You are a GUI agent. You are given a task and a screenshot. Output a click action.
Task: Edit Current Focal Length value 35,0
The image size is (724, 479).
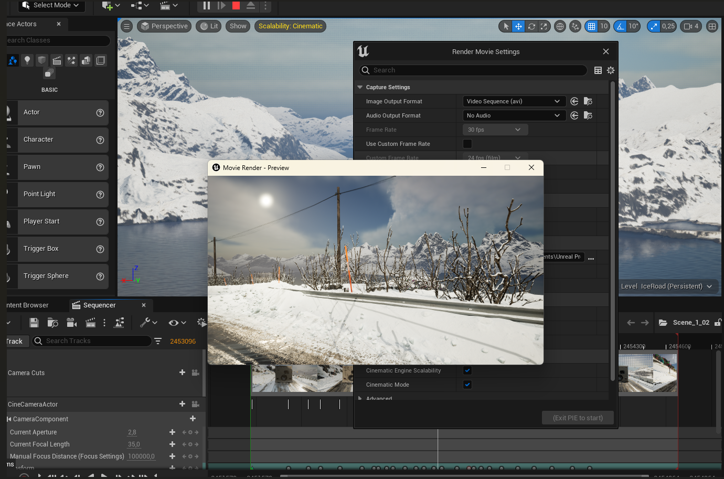click(x=134, y=444)
